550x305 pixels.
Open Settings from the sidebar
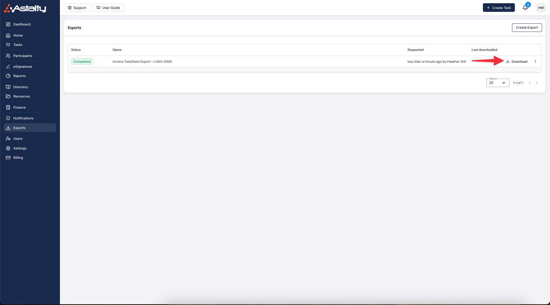[x=20, y=148]
